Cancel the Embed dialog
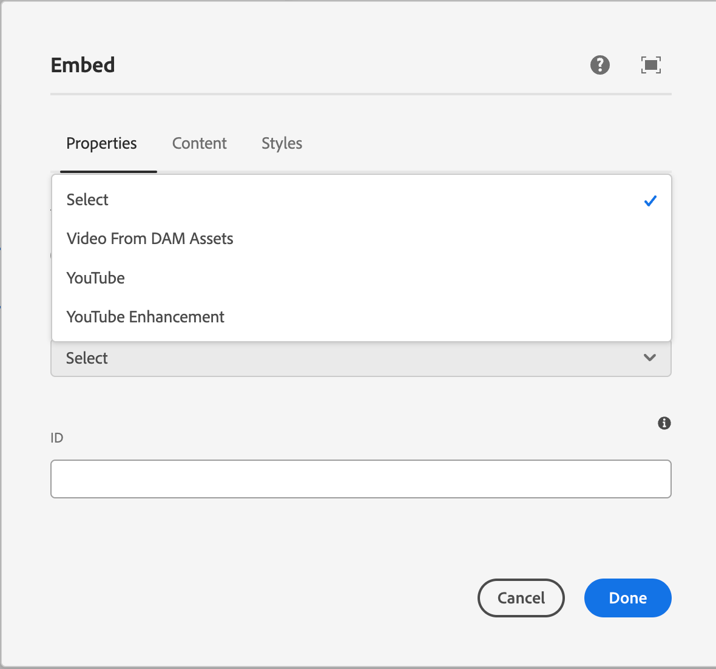This screenshot has height=669, width=716. click(521, 598)
